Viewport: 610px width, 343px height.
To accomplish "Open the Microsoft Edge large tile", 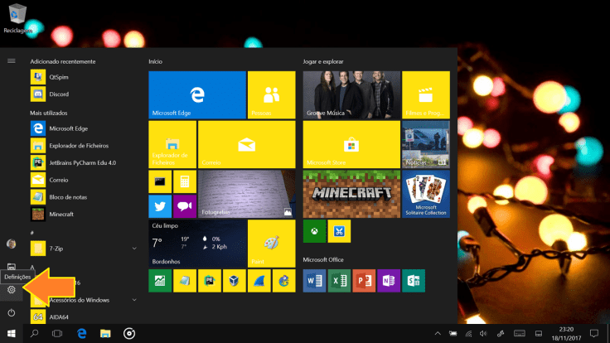I will (196, 94).
